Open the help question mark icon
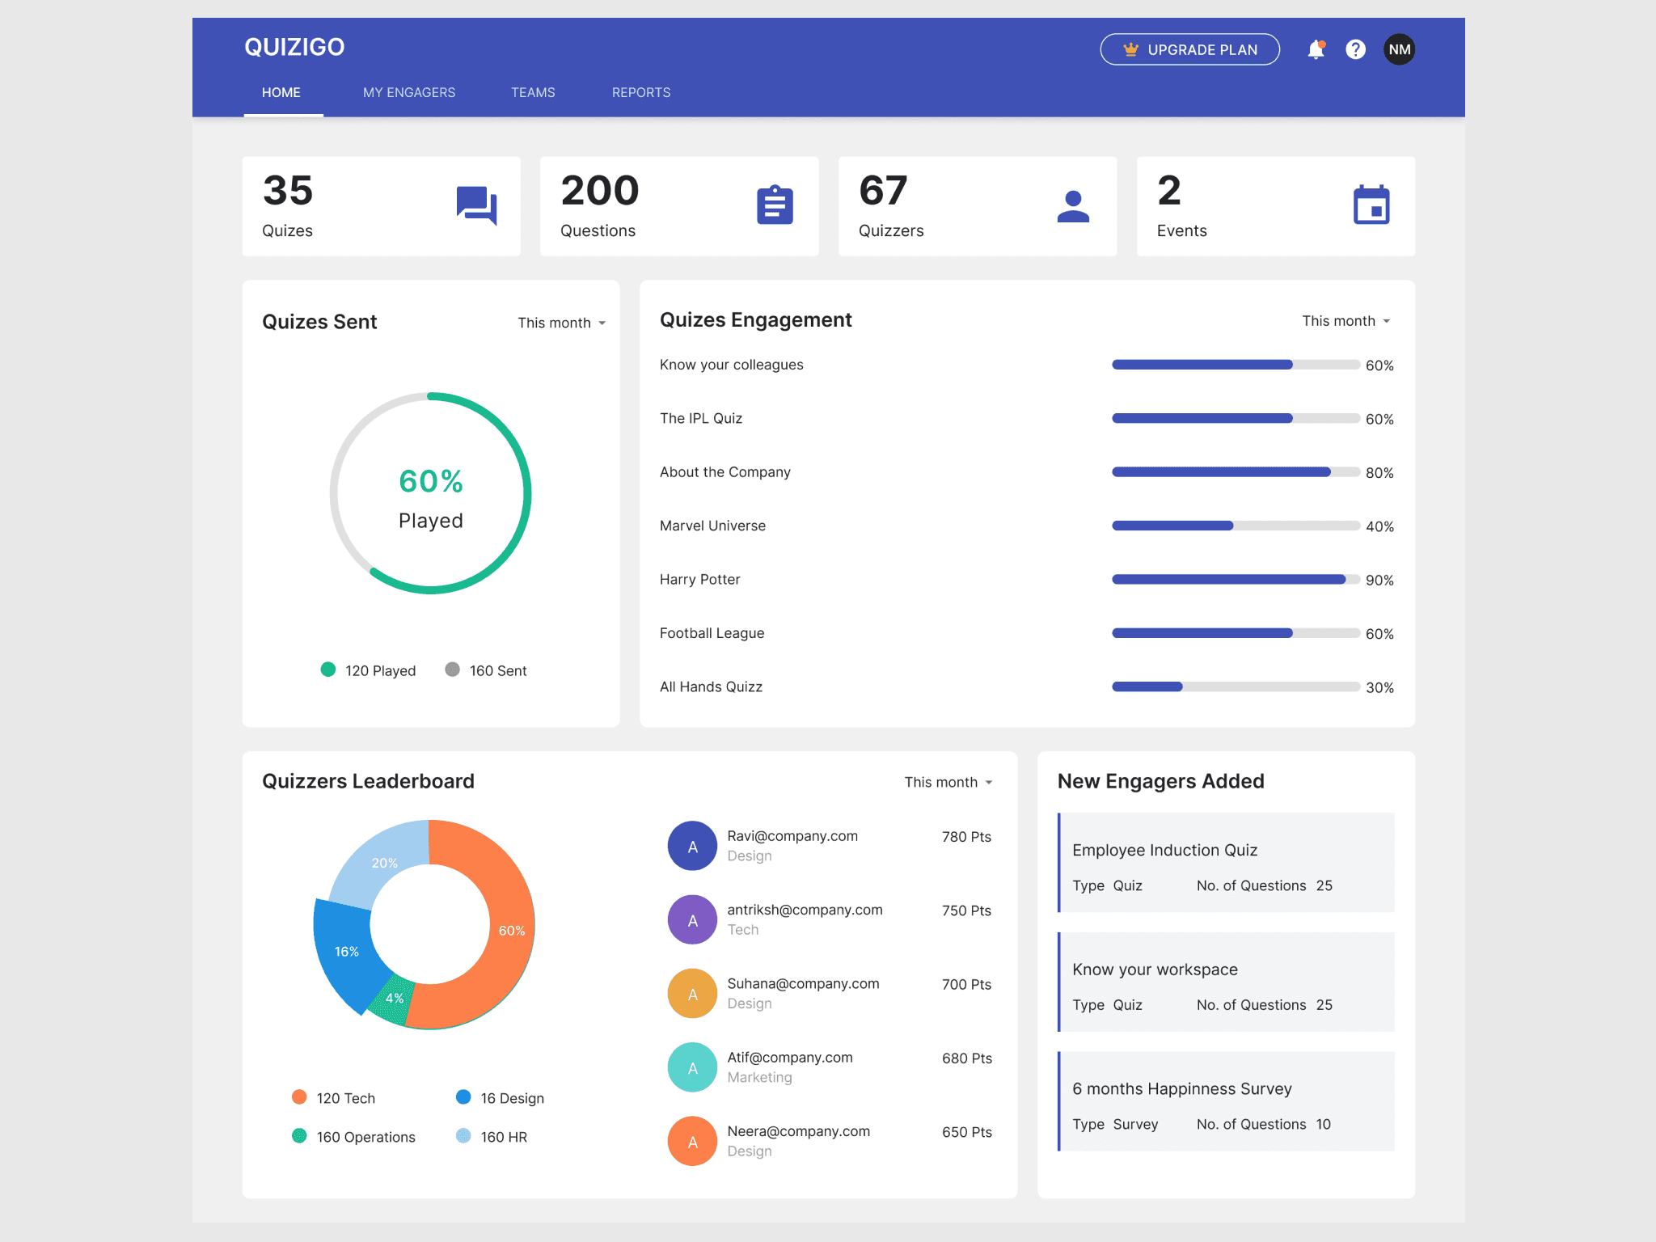1656x1242 pixels. [1355, 50]
